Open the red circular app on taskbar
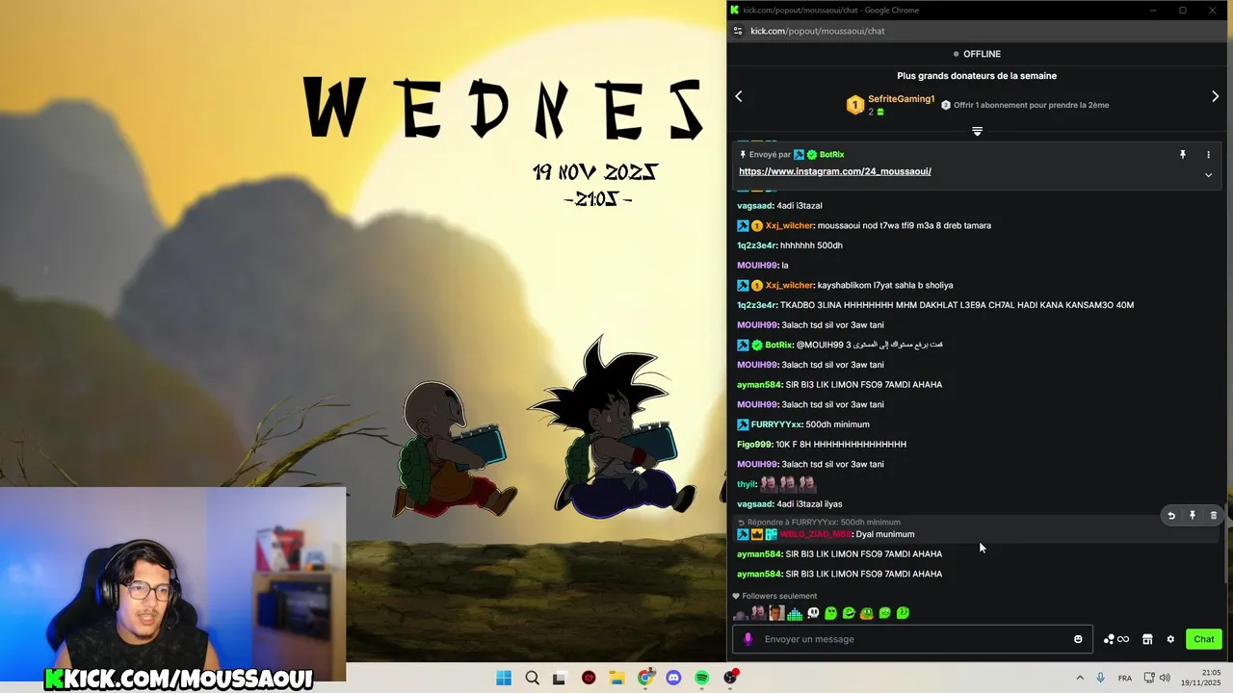1233x693 pixels. (x=589, y=678)
